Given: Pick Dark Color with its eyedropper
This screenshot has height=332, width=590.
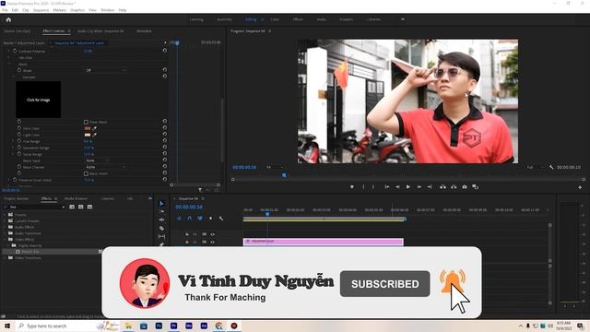Looking at the screenshot, I should pos(94,128).
